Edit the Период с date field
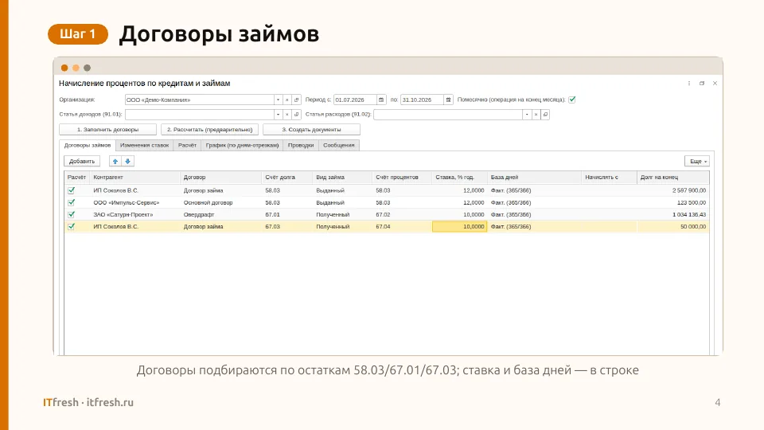 pos(355,100)
